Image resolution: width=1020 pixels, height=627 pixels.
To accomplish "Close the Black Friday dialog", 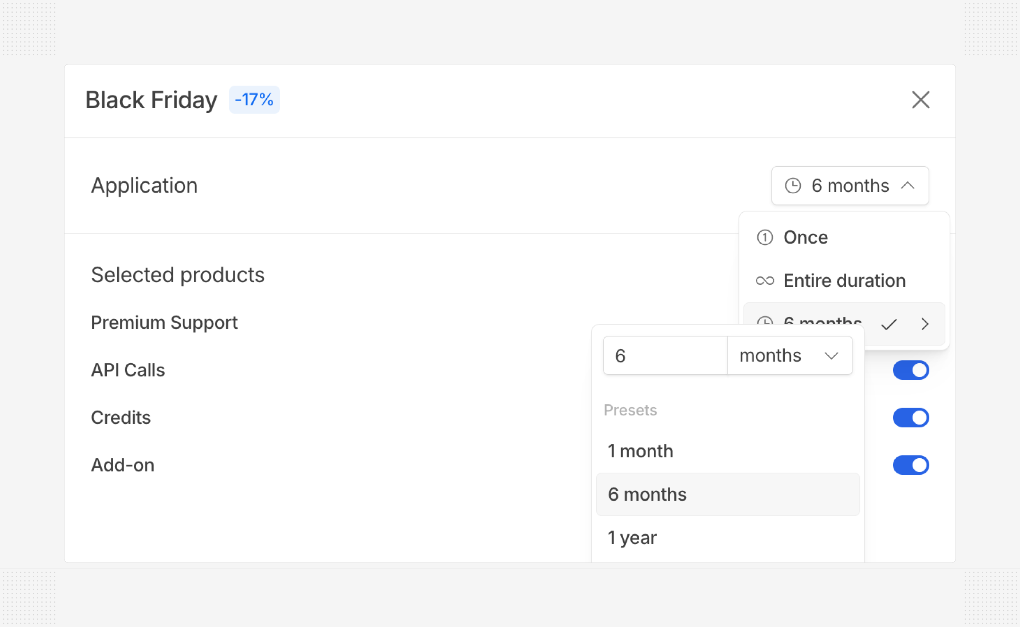I will [x=921, y=100].
